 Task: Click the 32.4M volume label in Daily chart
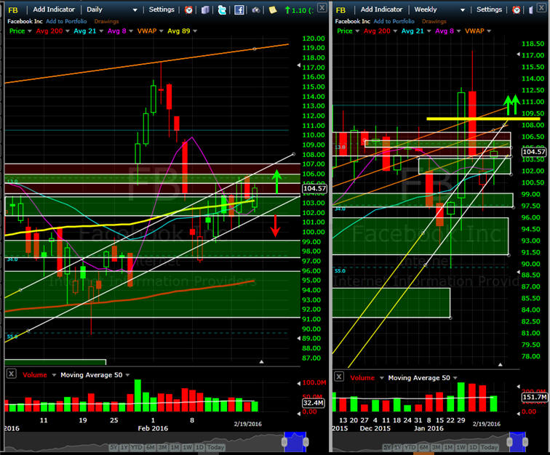(314, 403)
